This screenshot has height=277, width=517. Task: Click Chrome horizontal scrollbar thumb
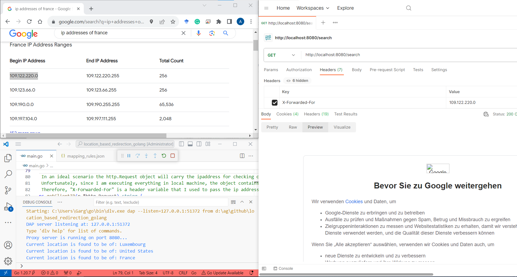(x=86, y=136)
